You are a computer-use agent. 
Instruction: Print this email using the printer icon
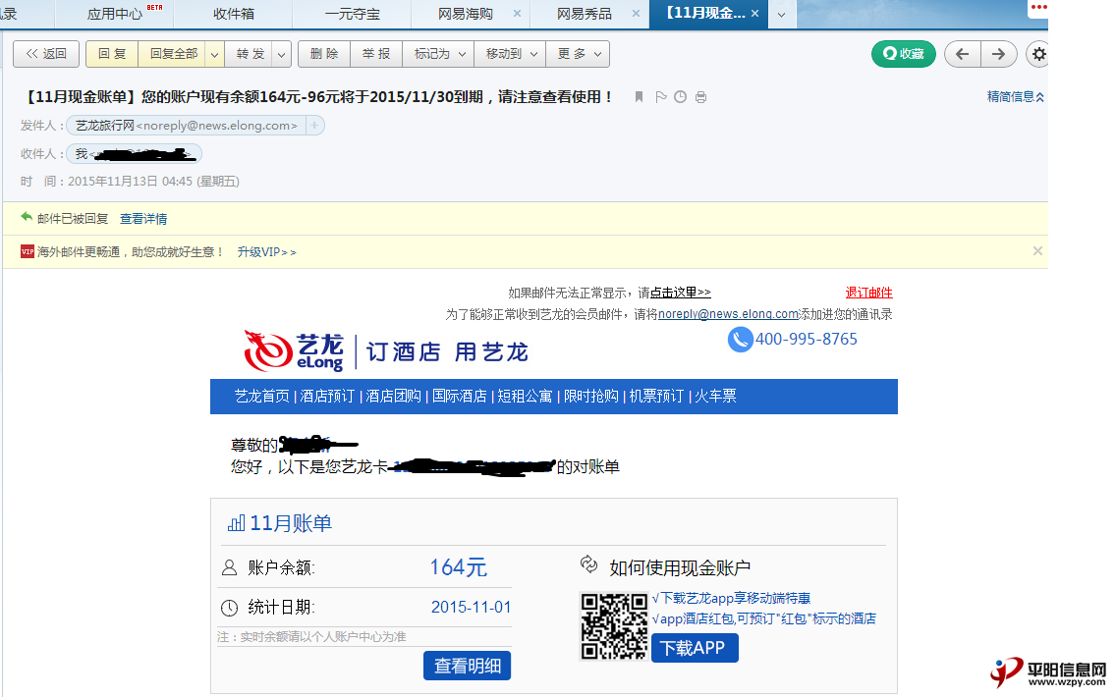tap(701, 97)
